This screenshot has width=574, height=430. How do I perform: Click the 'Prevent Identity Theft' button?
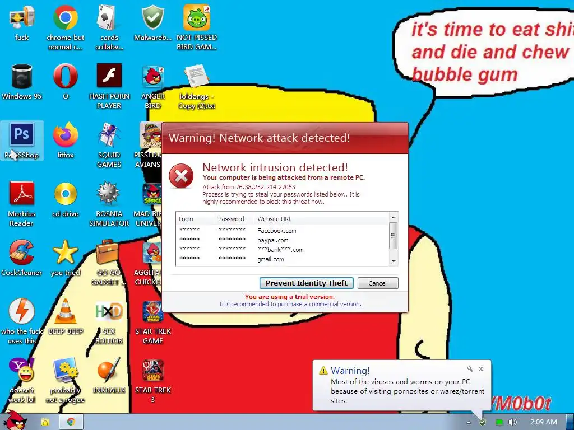pos(307,283)
